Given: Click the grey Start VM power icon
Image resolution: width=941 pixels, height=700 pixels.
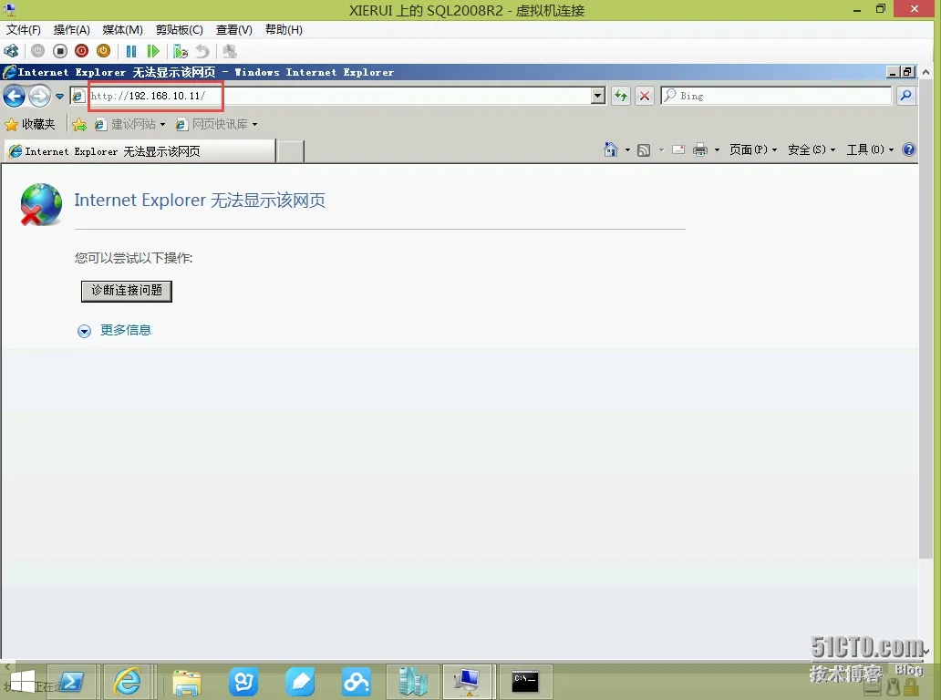Looking at the screenshot, I should pyautogui.click(x=37, y=51).
